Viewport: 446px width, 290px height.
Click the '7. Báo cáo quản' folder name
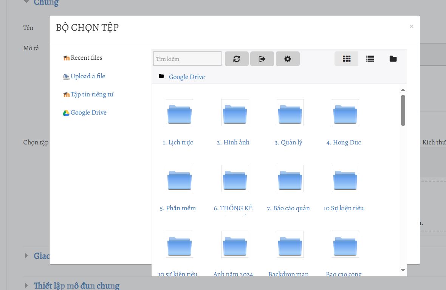click(288, 208)
